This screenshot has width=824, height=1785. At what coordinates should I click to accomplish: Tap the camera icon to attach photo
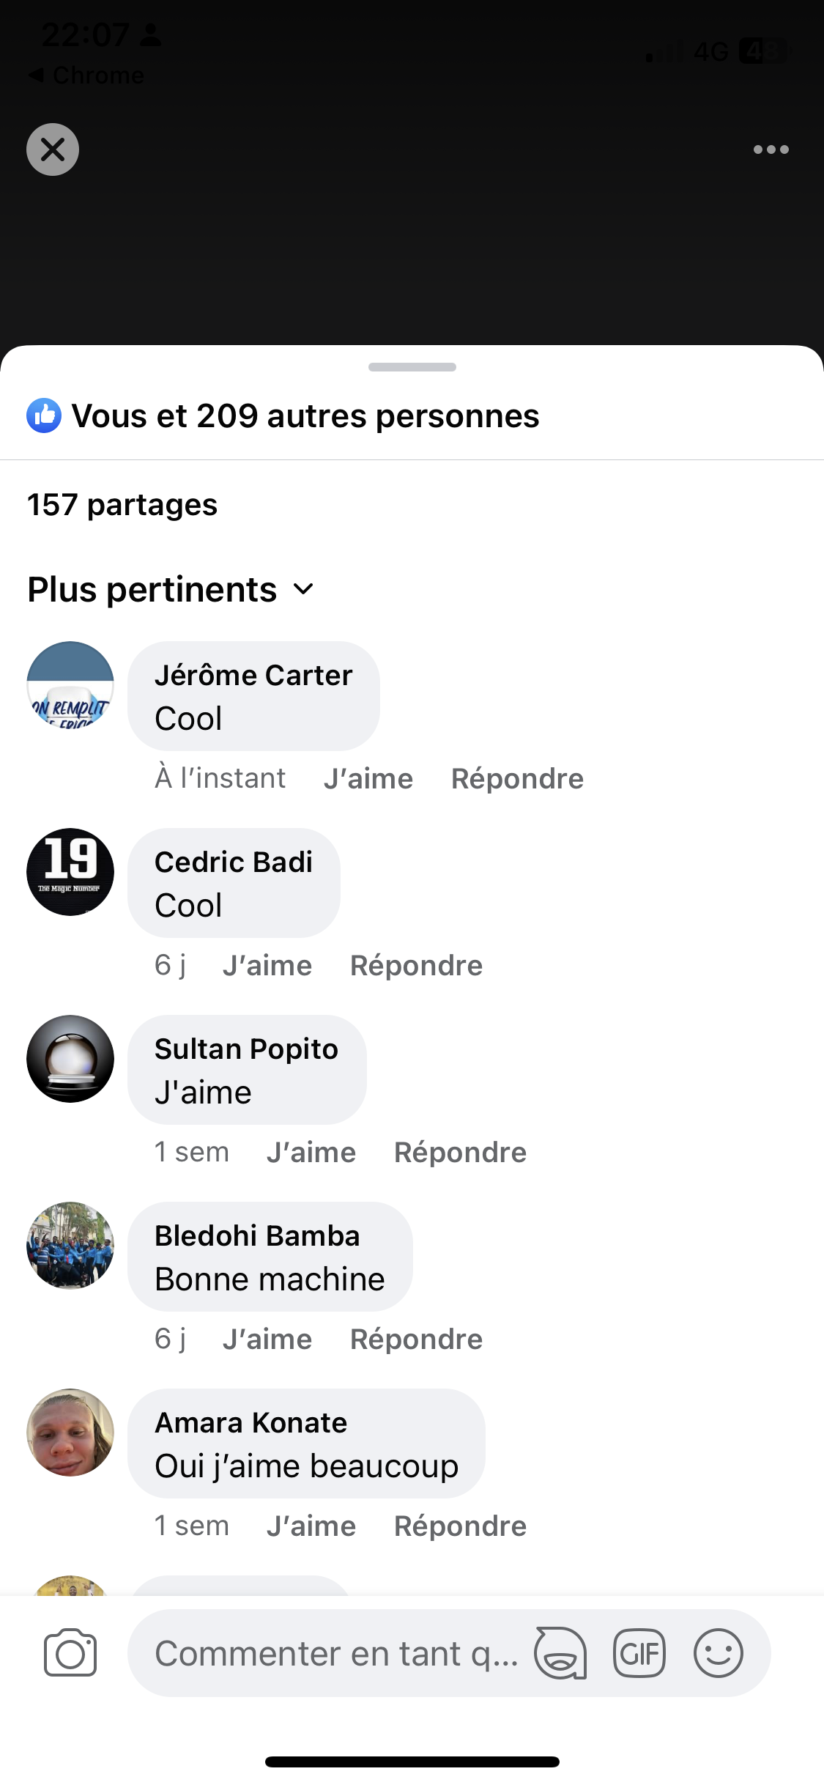(70, 1653)
